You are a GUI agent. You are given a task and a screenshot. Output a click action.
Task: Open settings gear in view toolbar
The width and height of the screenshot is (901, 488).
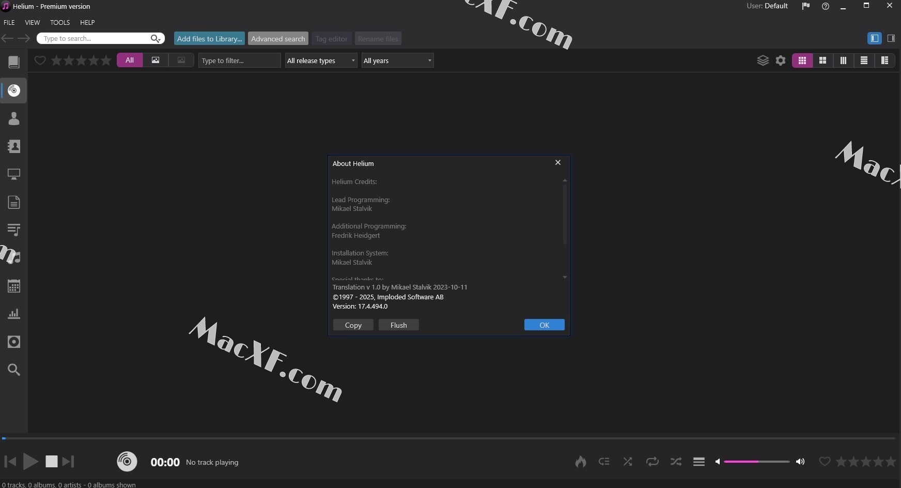pyautogui.click(x=781, y=60)
